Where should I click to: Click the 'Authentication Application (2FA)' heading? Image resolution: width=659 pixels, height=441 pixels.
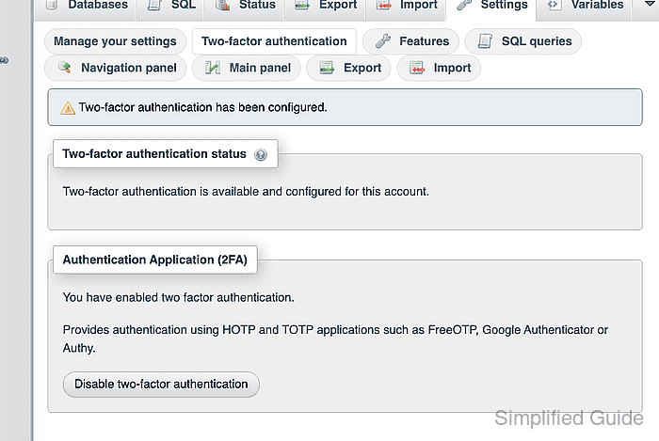pyautogui.click(x=155, y=260)
